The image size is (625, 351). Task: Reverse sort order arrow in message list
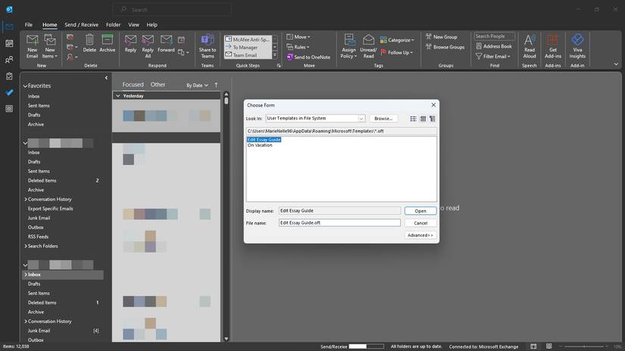[x=216, y=85]
